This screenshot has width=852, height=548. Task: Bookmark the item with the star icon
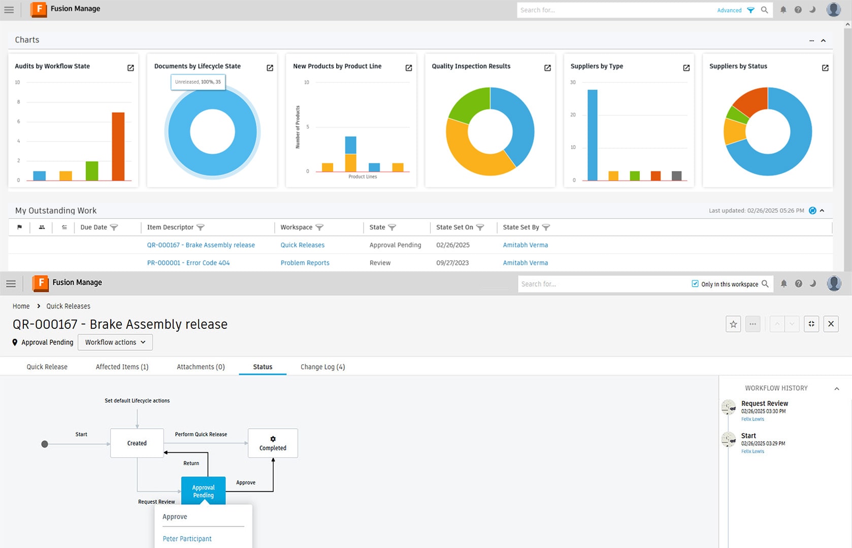coord(733,324)
